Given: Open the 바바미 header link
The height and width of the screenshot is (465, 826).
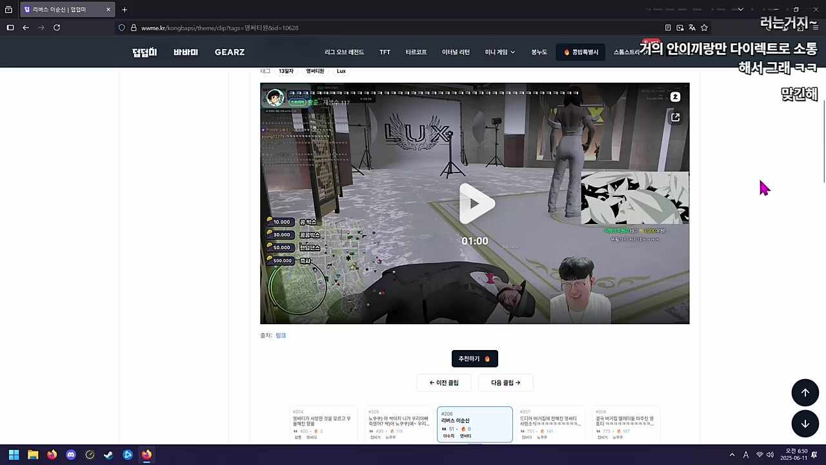Looking at the screenshot, I should [186, 52].
